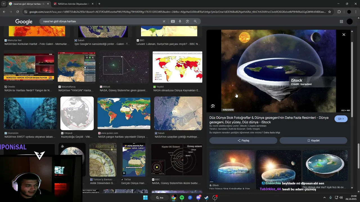Open the Lisans ayrıntıları link

[x=257, y=126]
